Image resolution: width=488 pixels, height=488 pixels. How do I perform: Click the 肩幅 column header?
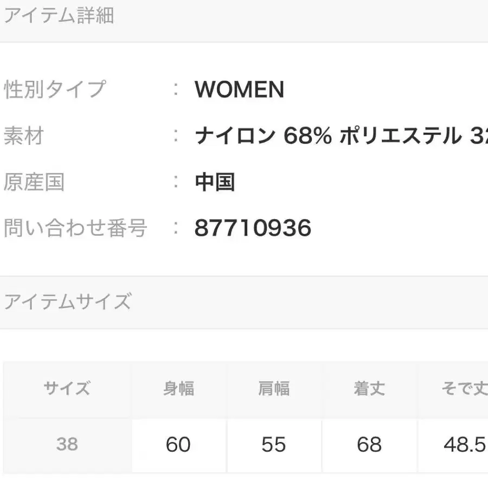(274, 389)
